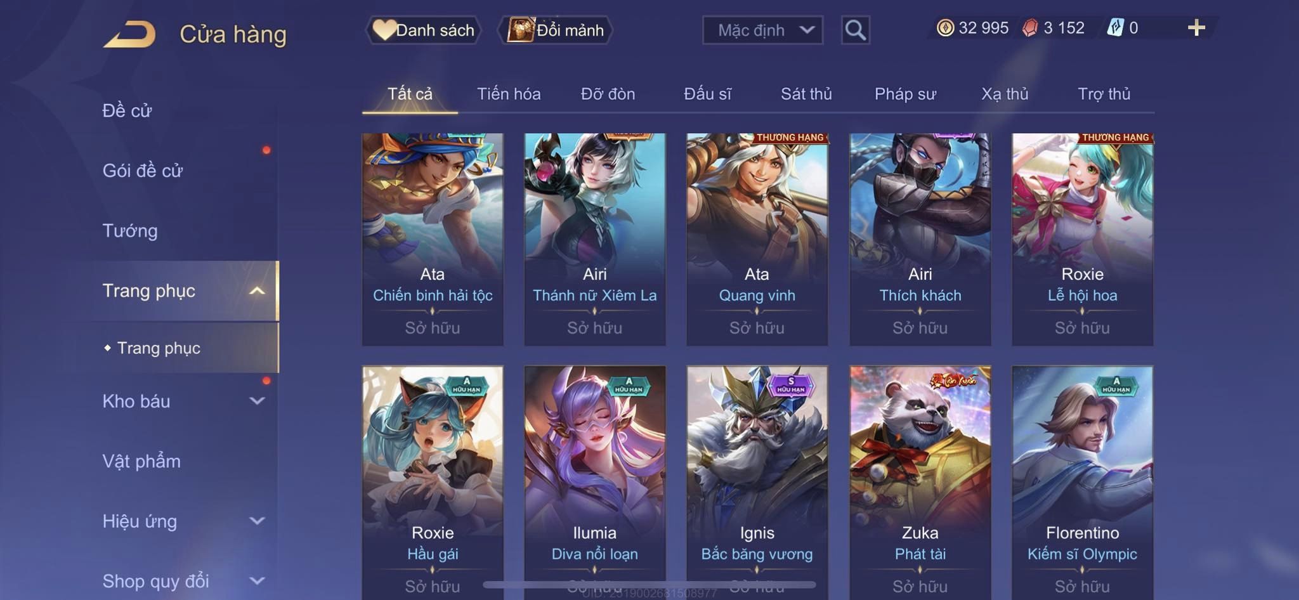Collapse the Trang phục sidebar section

257,291
